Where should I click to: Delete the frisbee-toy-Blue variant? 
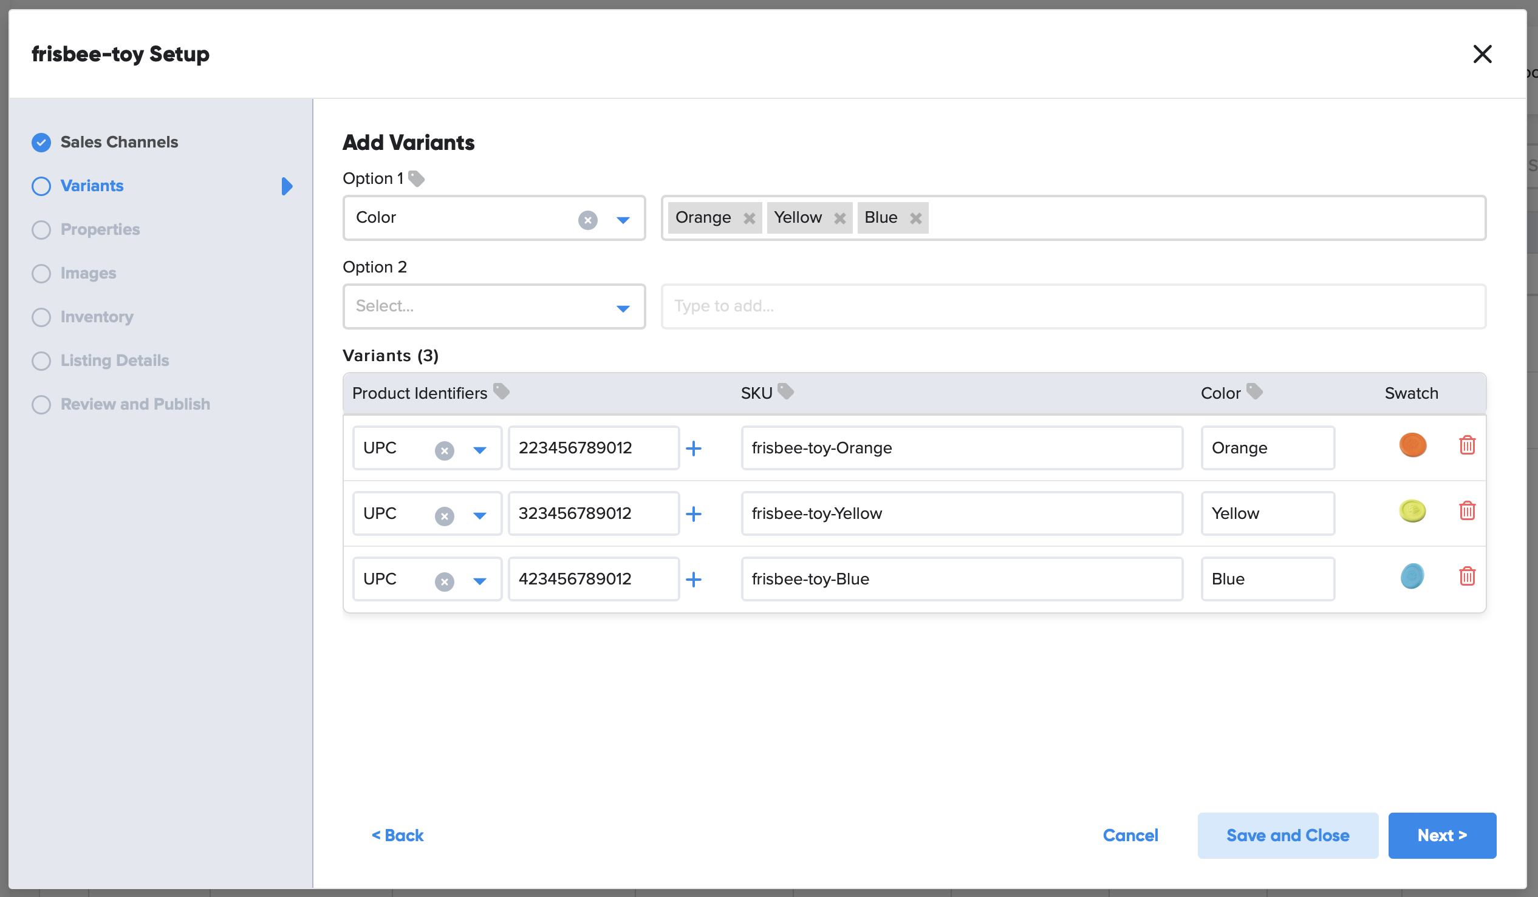pyautogui.click(x=1467, y=576)
